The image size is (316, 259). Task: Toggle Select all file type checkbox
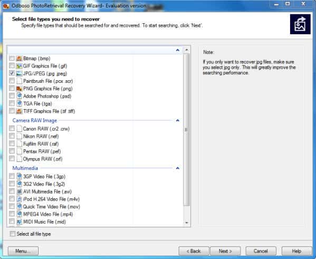coord(13,234)
